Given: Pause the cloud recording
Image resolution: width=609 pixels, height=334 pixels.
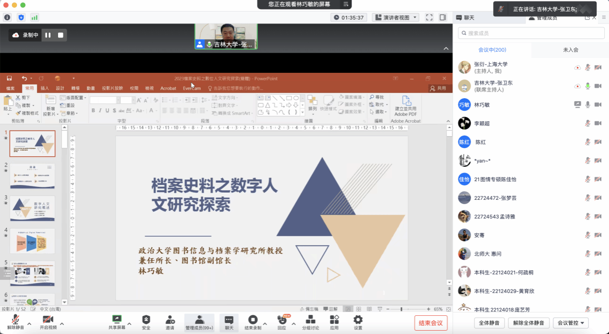Looking at the screenshot, I should [x=48, y=35].
